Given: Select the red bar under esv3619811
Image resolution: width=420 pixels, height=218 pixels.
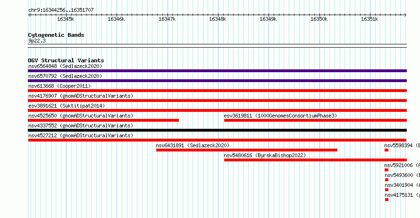Looking at the screenshot, I should point(315,120).
